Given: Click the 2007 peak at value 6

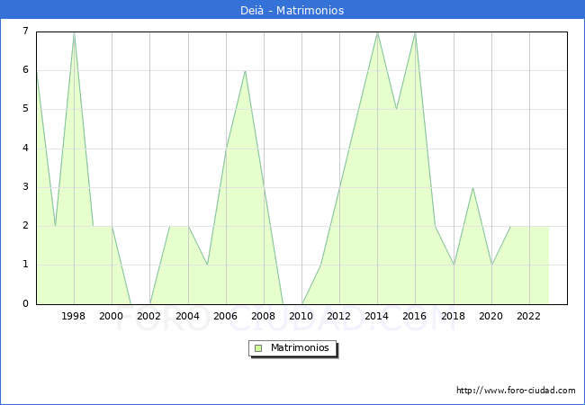Looking at the screenshot, I should (245, 71).
